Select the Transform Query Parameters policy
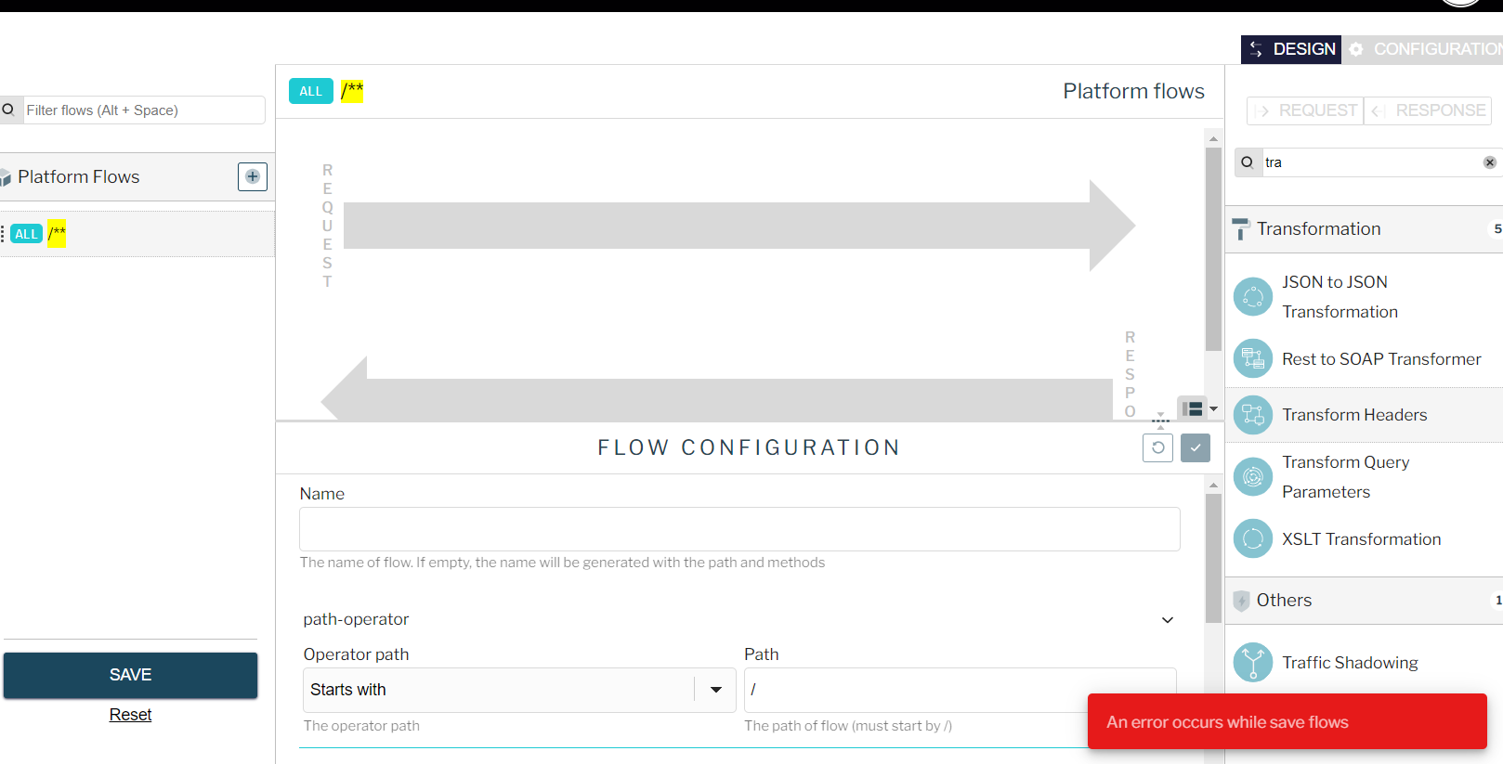Screen dimensions: 1503x764 (x=1345, y=476)
